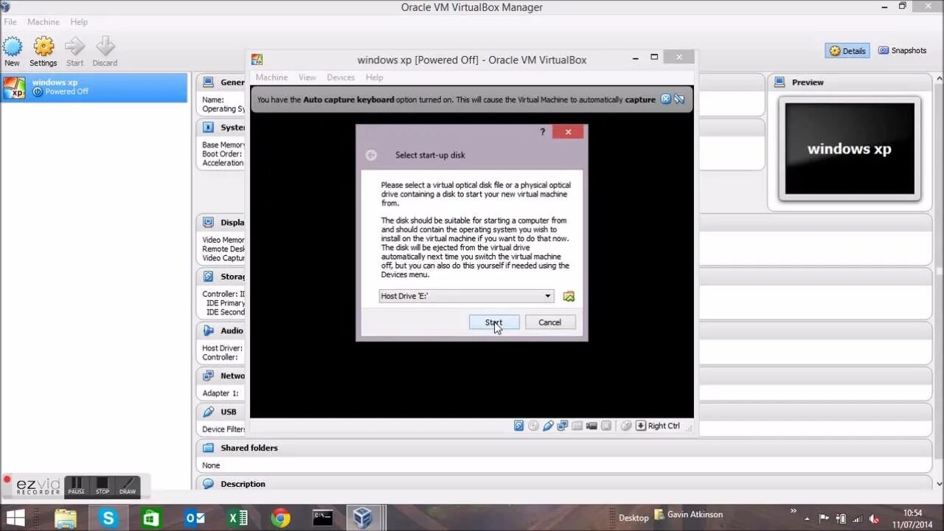Click the VirtualBox taskbar icon
The width and height of the screenshot is (944, 531).
point(362,518)
